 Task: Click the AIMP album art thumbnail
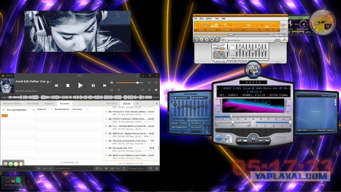pyautogui.click(x=7, y=86)
